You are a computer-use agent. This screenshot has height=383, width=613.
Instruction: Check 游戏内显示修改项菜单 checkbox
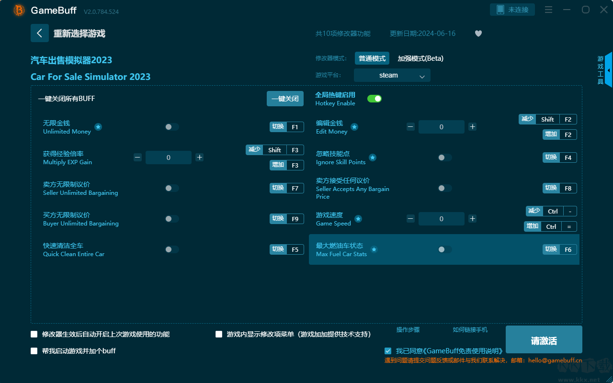click(x=219, y=334)
